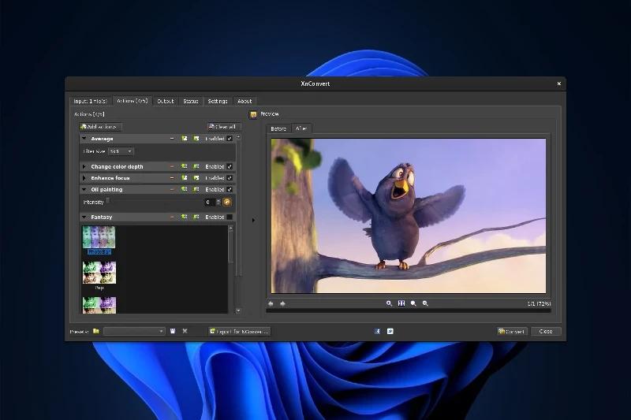
Task: Move Fantasy action up
Action: click(x=185, y=217)
